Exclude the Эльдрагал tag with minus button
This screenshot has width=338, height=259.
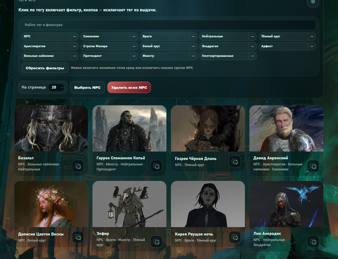click(x=253, y=46)
